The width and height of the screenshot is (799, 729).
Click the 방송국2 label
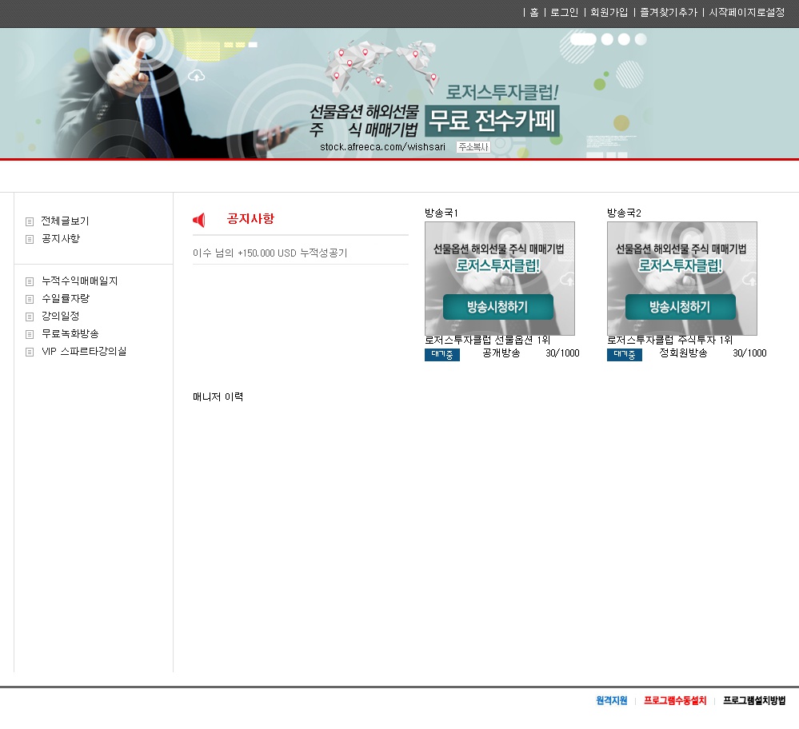coord(624,213)
